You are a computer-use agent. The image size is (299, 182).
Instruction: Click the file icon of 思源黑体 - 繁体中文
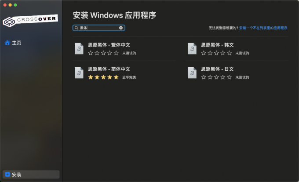pos(79,49)
